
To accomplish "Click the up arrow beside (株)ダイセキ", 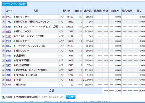I will pos(15,17).
